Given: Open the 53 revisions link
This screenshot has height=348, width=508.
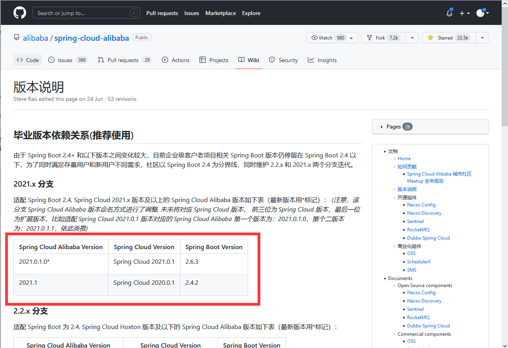Looking at the screenshot, I should click(122, 99).
